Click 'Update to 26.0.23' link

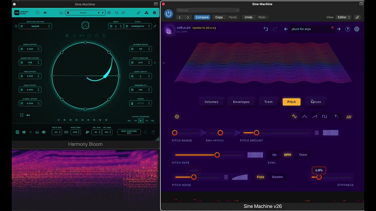[204, 28]
